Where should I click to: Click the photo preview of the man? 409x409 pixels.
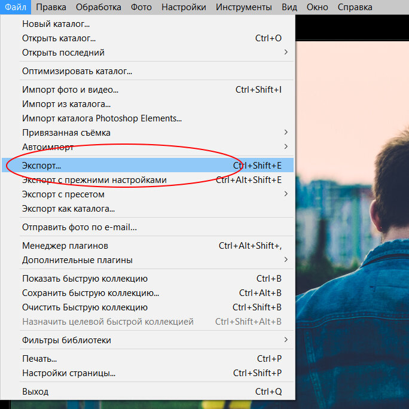point(352,225)
